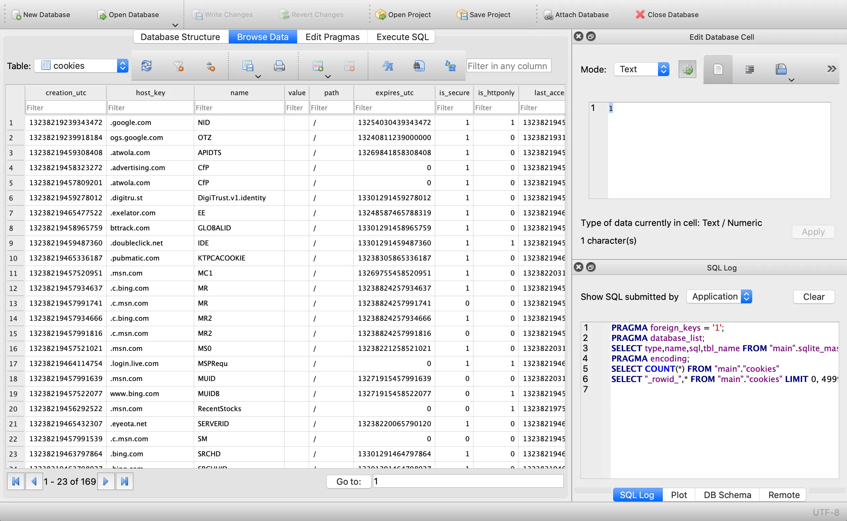Clear sorting with the arrows icon
Viewport: 847px width, 521px height.
click(210, 66)
